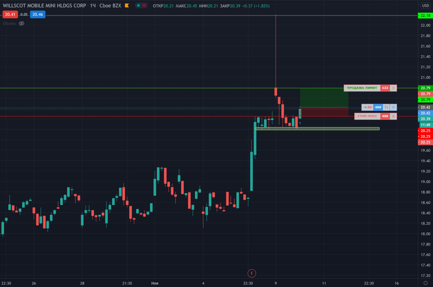The image size is (433, 287).
Task: Click the МАКС 20.45 high value
Action: tap(187, 6)
